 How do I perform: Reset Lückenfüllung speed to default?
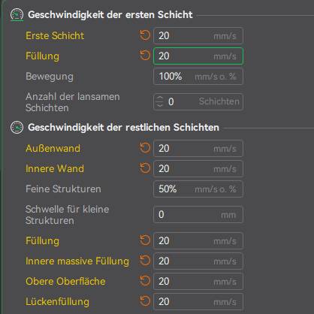145,301
